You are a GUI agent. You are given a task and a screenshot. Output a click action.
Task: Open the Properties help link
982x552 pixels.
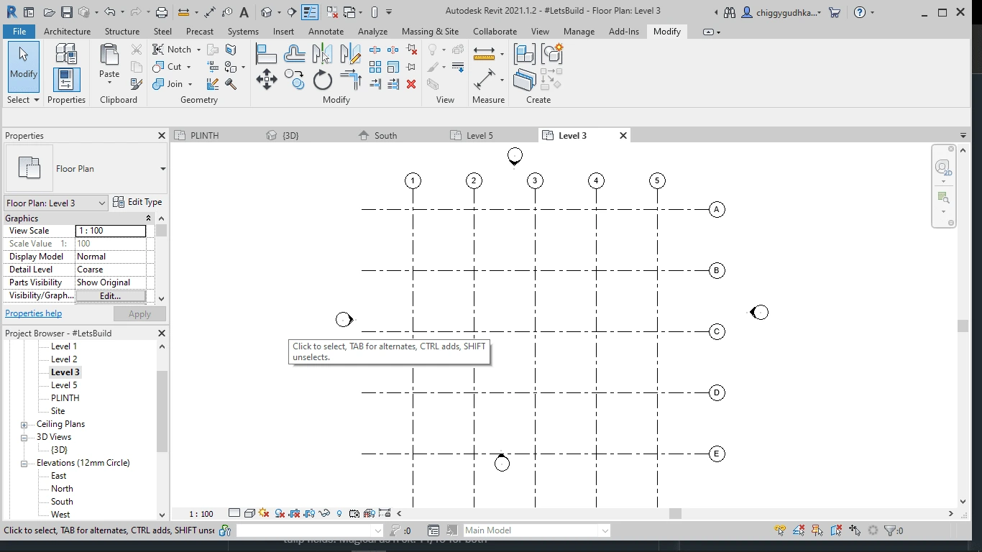[x=33, y=313]
